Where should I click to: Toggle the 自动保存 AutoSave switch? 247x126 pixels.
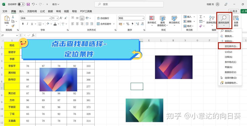[21, 4]
